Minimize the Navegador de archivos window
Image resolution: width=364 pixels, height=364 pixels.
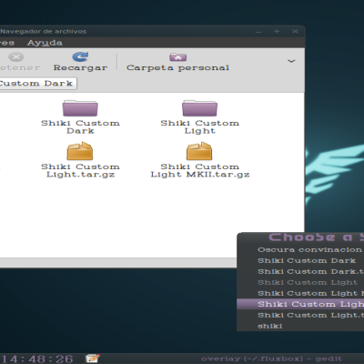point(258,32)
